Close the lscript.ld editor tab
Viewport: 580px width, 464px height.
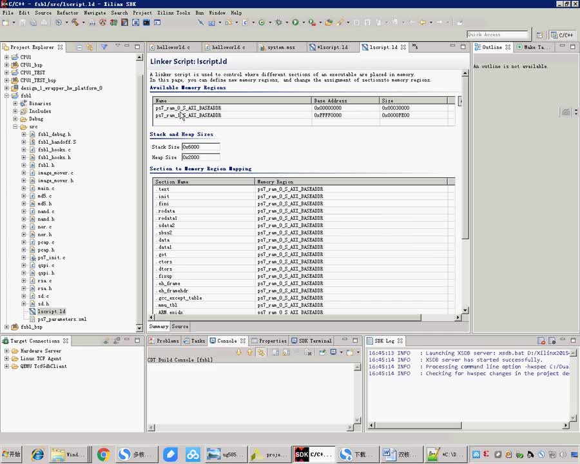pos(403,47)
